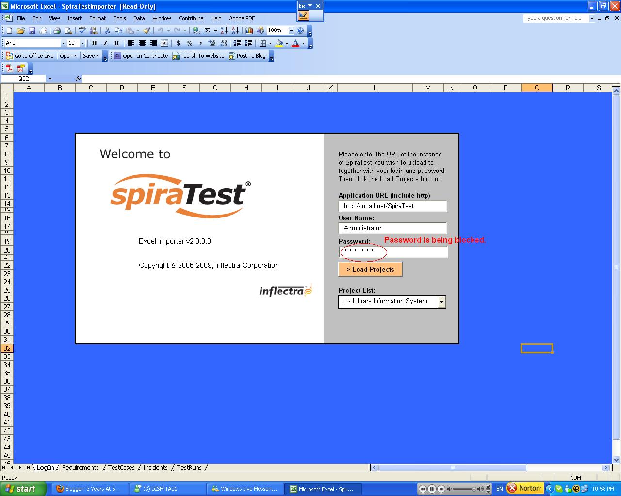Click the Application URL input field
621x496 pixels.
pyautogui.click(x=393, y=206)
